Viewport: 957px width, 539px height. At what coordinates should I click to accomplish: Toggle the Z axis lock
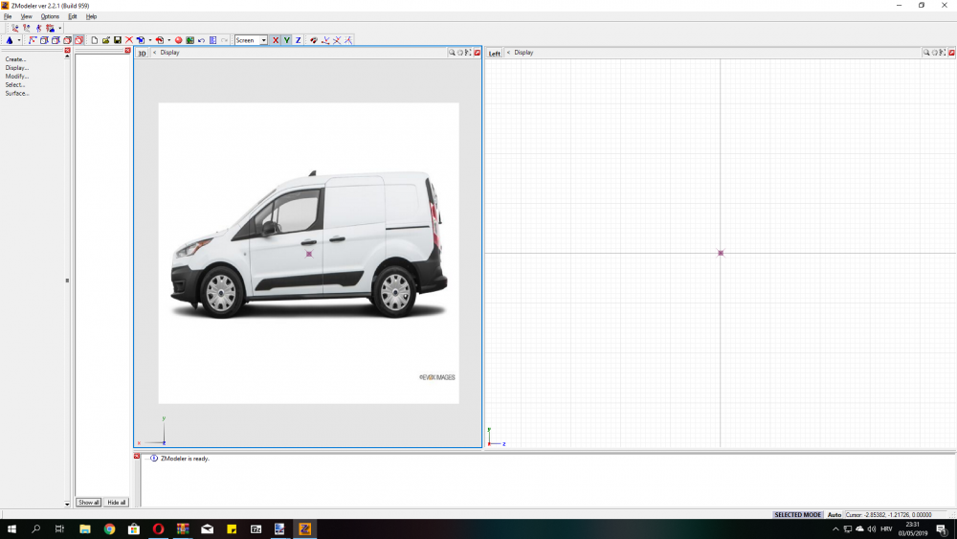tap(298, 40)
